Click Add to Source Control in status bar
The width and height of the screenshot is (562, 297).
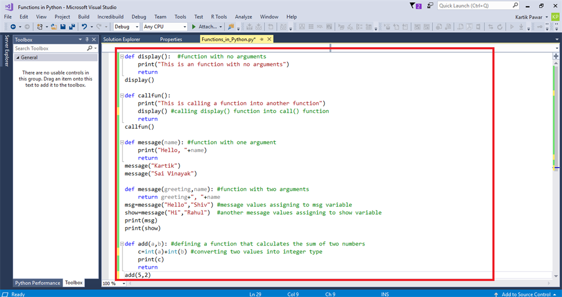click(x=525, y=294)
